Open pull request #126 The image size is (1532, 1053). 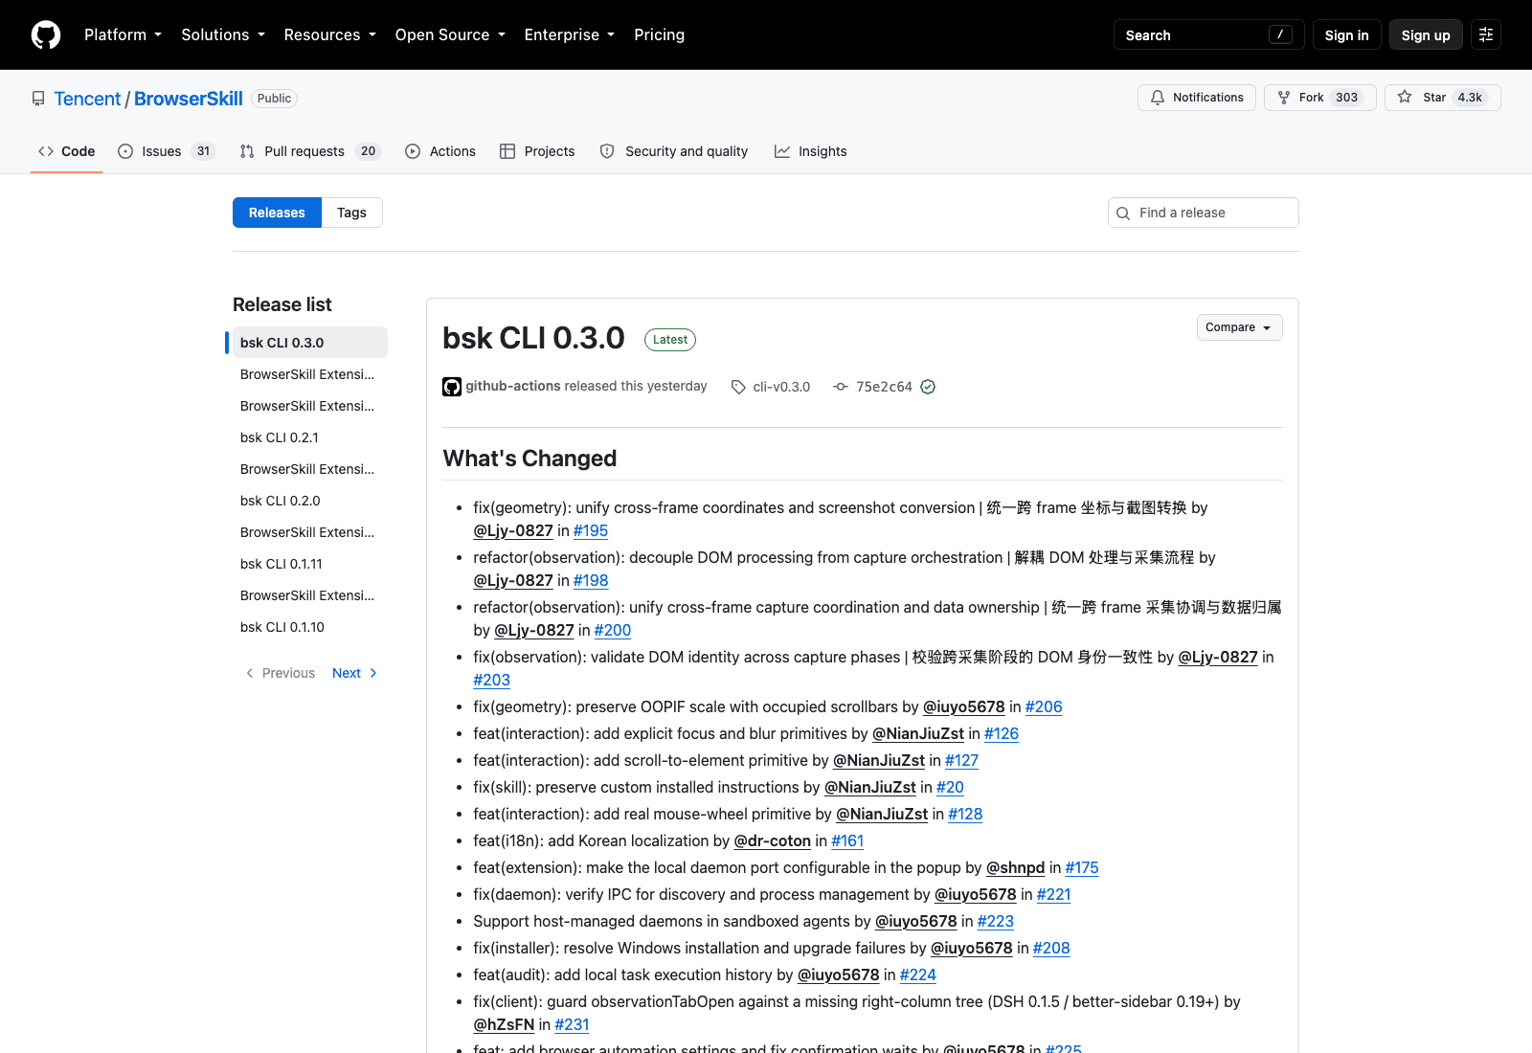pos(1002,733)
